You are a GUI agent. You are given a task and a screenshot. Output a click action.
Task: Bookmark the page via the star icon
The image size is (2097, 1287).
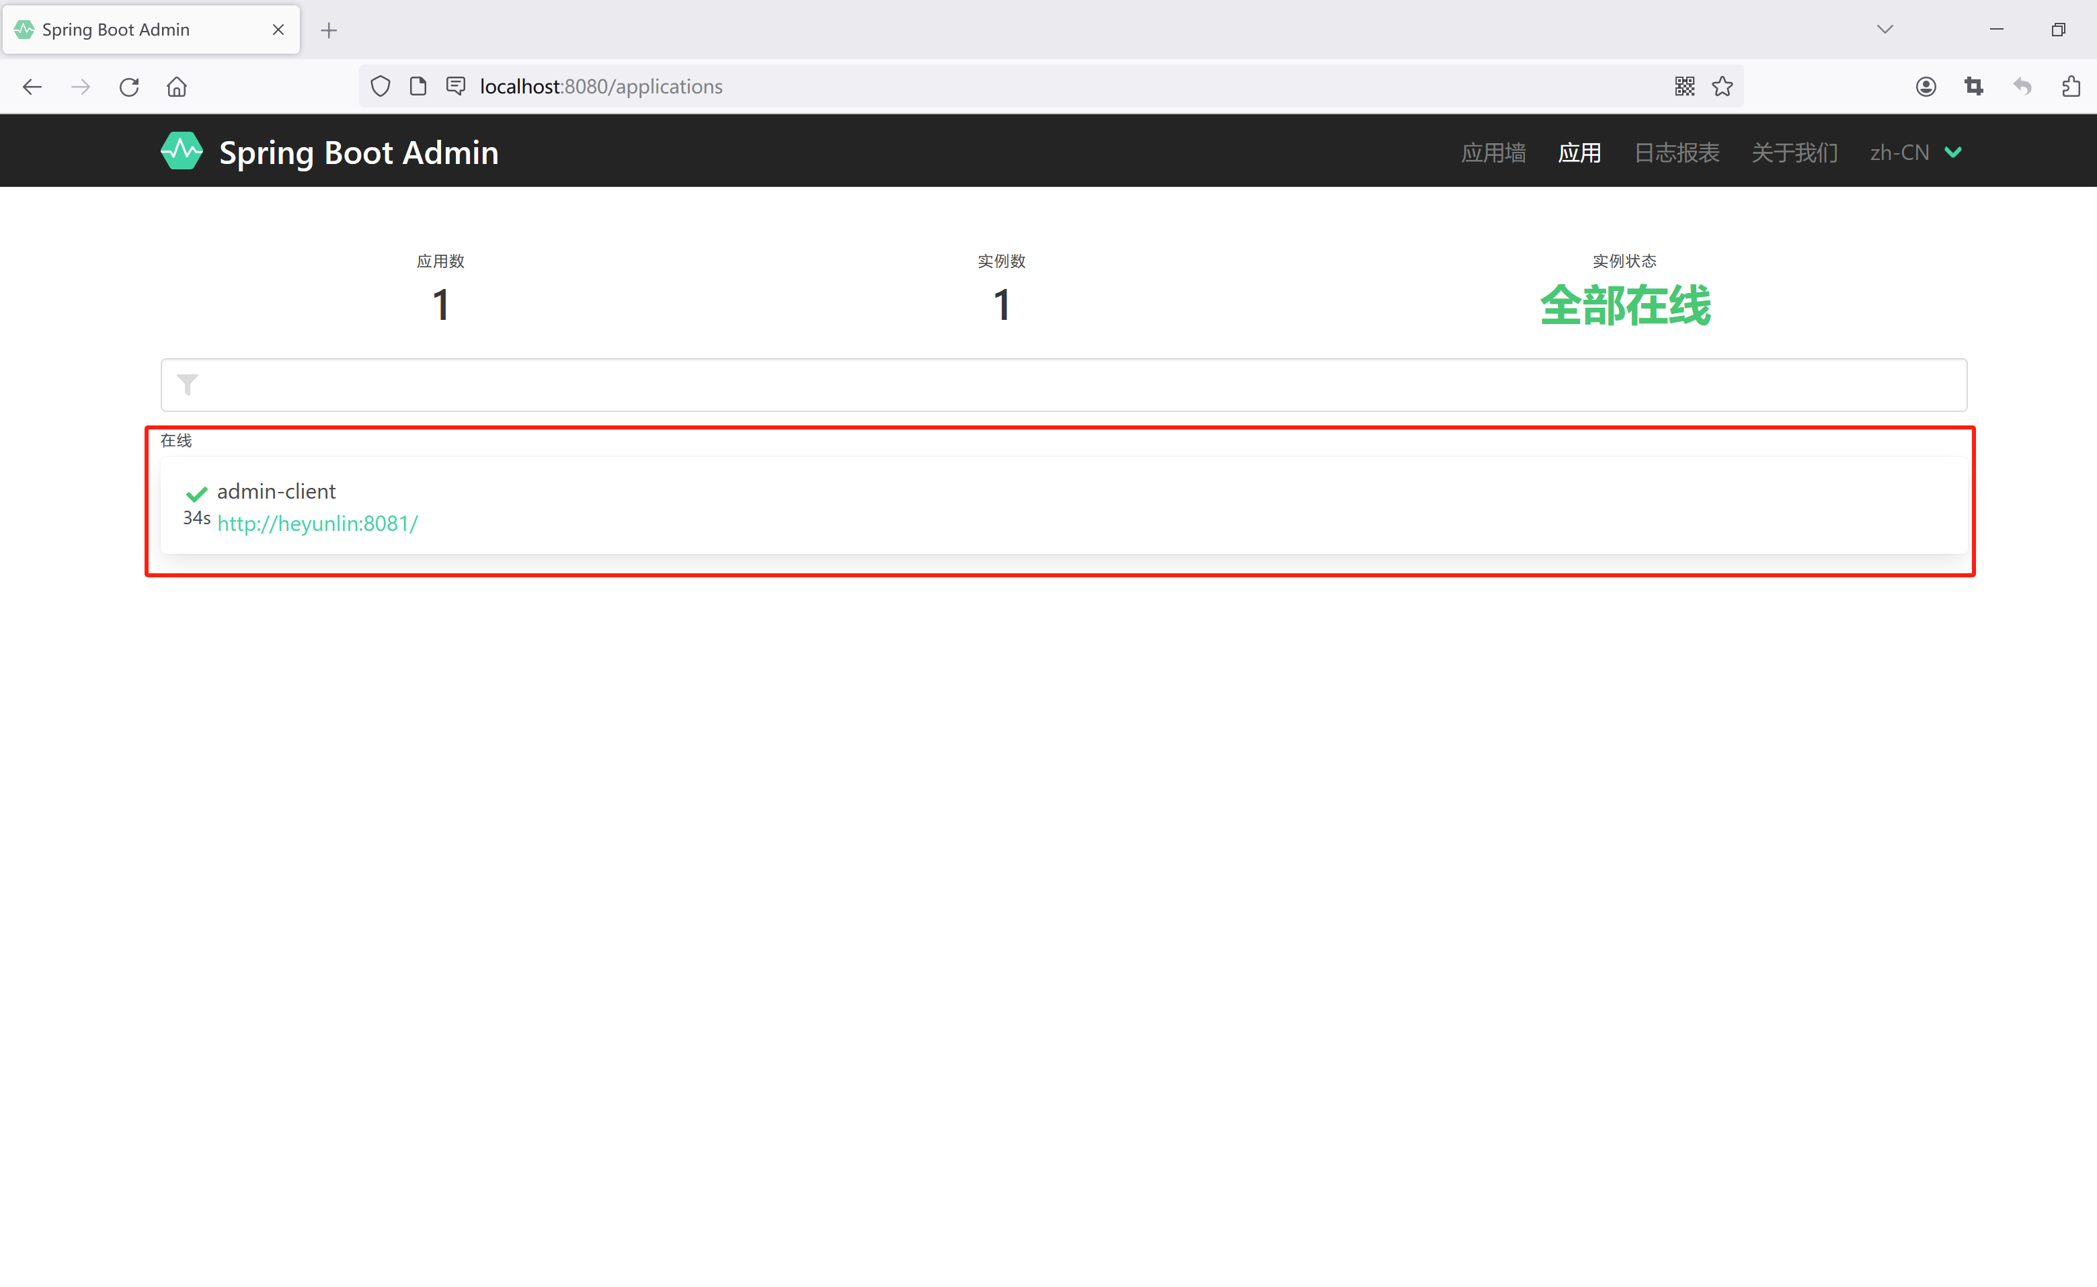pos(1723,86)
